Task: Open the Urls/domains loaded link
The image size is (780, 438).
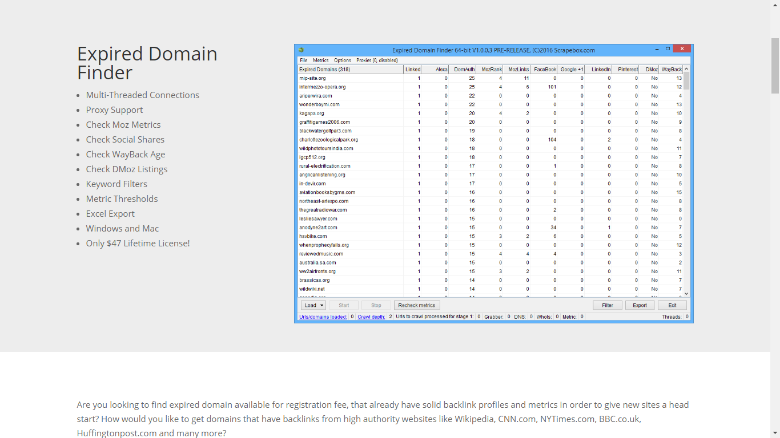Action: click(323, 317)
